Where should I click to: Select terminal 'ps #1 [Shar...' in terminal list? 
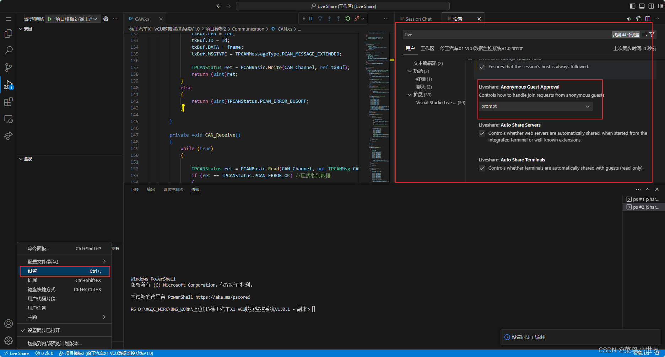pos(643,199)
